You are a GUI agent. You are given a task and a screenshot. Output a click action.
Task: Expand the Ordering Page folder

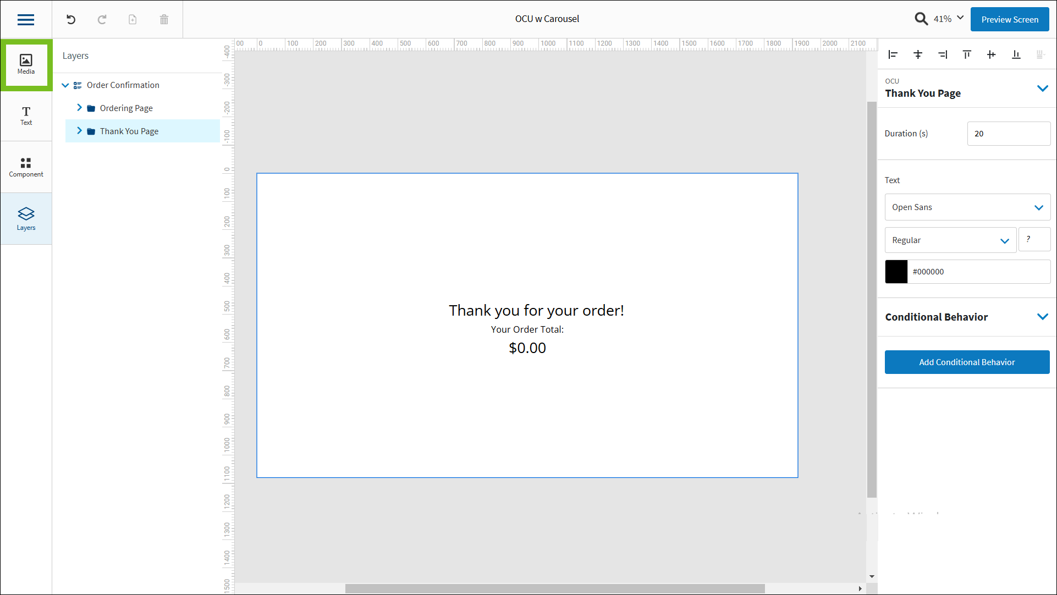click(79, 108)
